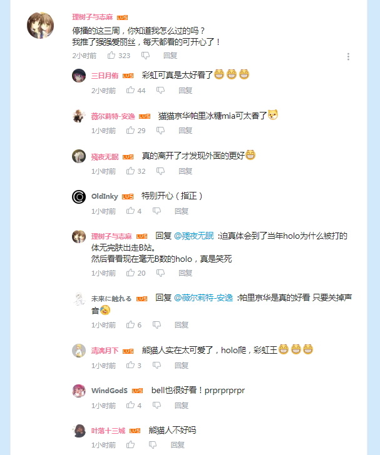Open OldInky's black circular avatar
Image resolution: width=380 pixels, height=455 pixels.
79,197
